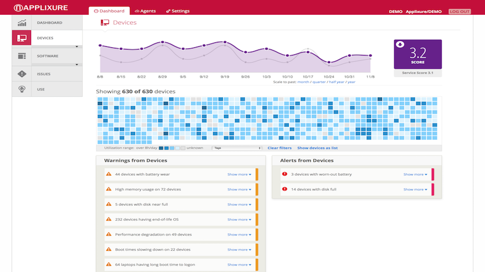This screenshot has height=272, width=485.
Task: Expand the Devices submenu arrow in sidebar
Action: (77, 47)
